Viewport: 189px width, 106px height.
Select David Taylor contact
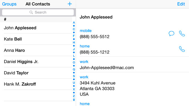38,73
